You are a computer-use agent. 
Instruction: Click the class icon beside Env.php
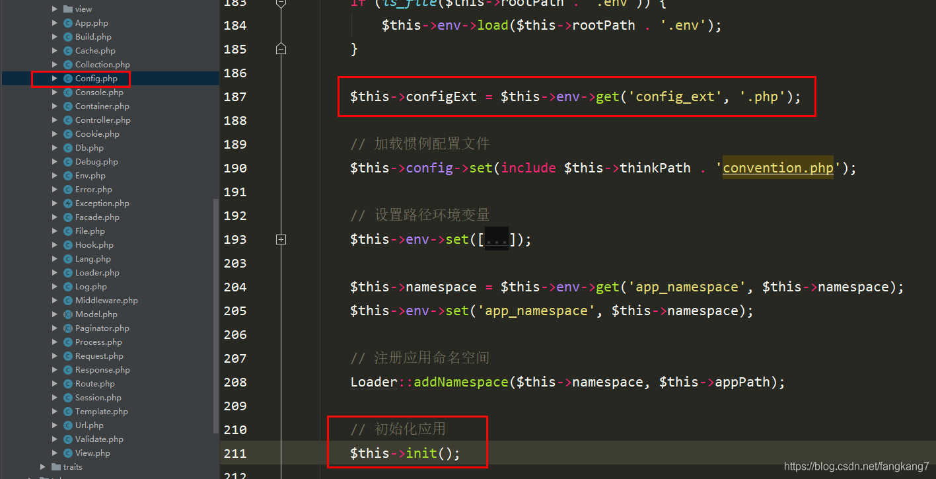67,176
